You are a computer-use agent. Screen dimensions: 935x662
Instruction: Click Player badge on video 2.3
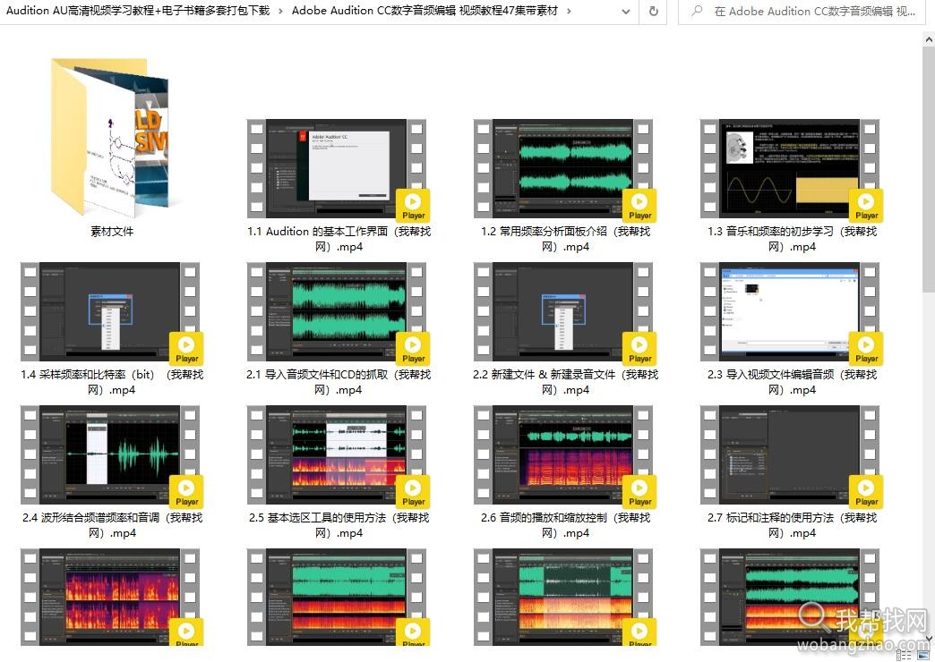pyautogui.click(x=866, y=349)
